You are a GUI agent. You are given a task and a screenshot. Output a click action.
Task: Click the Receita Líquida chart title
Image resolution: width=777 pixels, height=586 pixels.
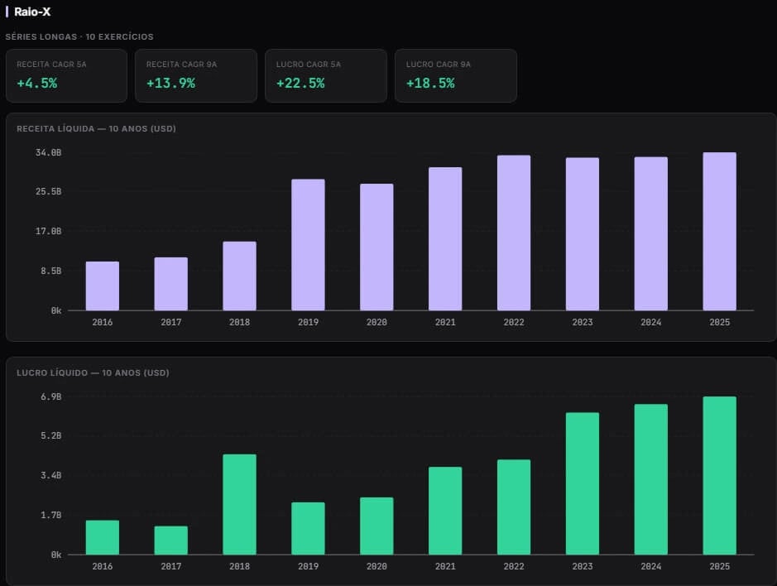click(x=96, y=128)
